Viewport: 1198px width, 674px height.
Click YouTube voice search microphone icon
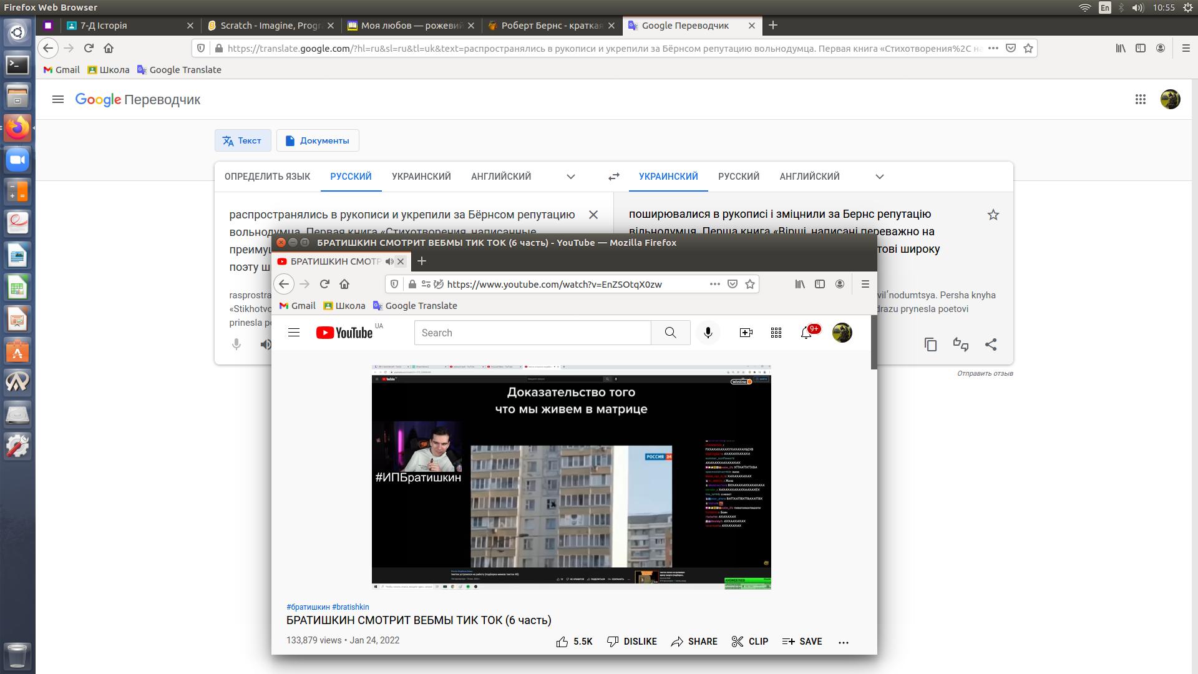tap(708, 333)
